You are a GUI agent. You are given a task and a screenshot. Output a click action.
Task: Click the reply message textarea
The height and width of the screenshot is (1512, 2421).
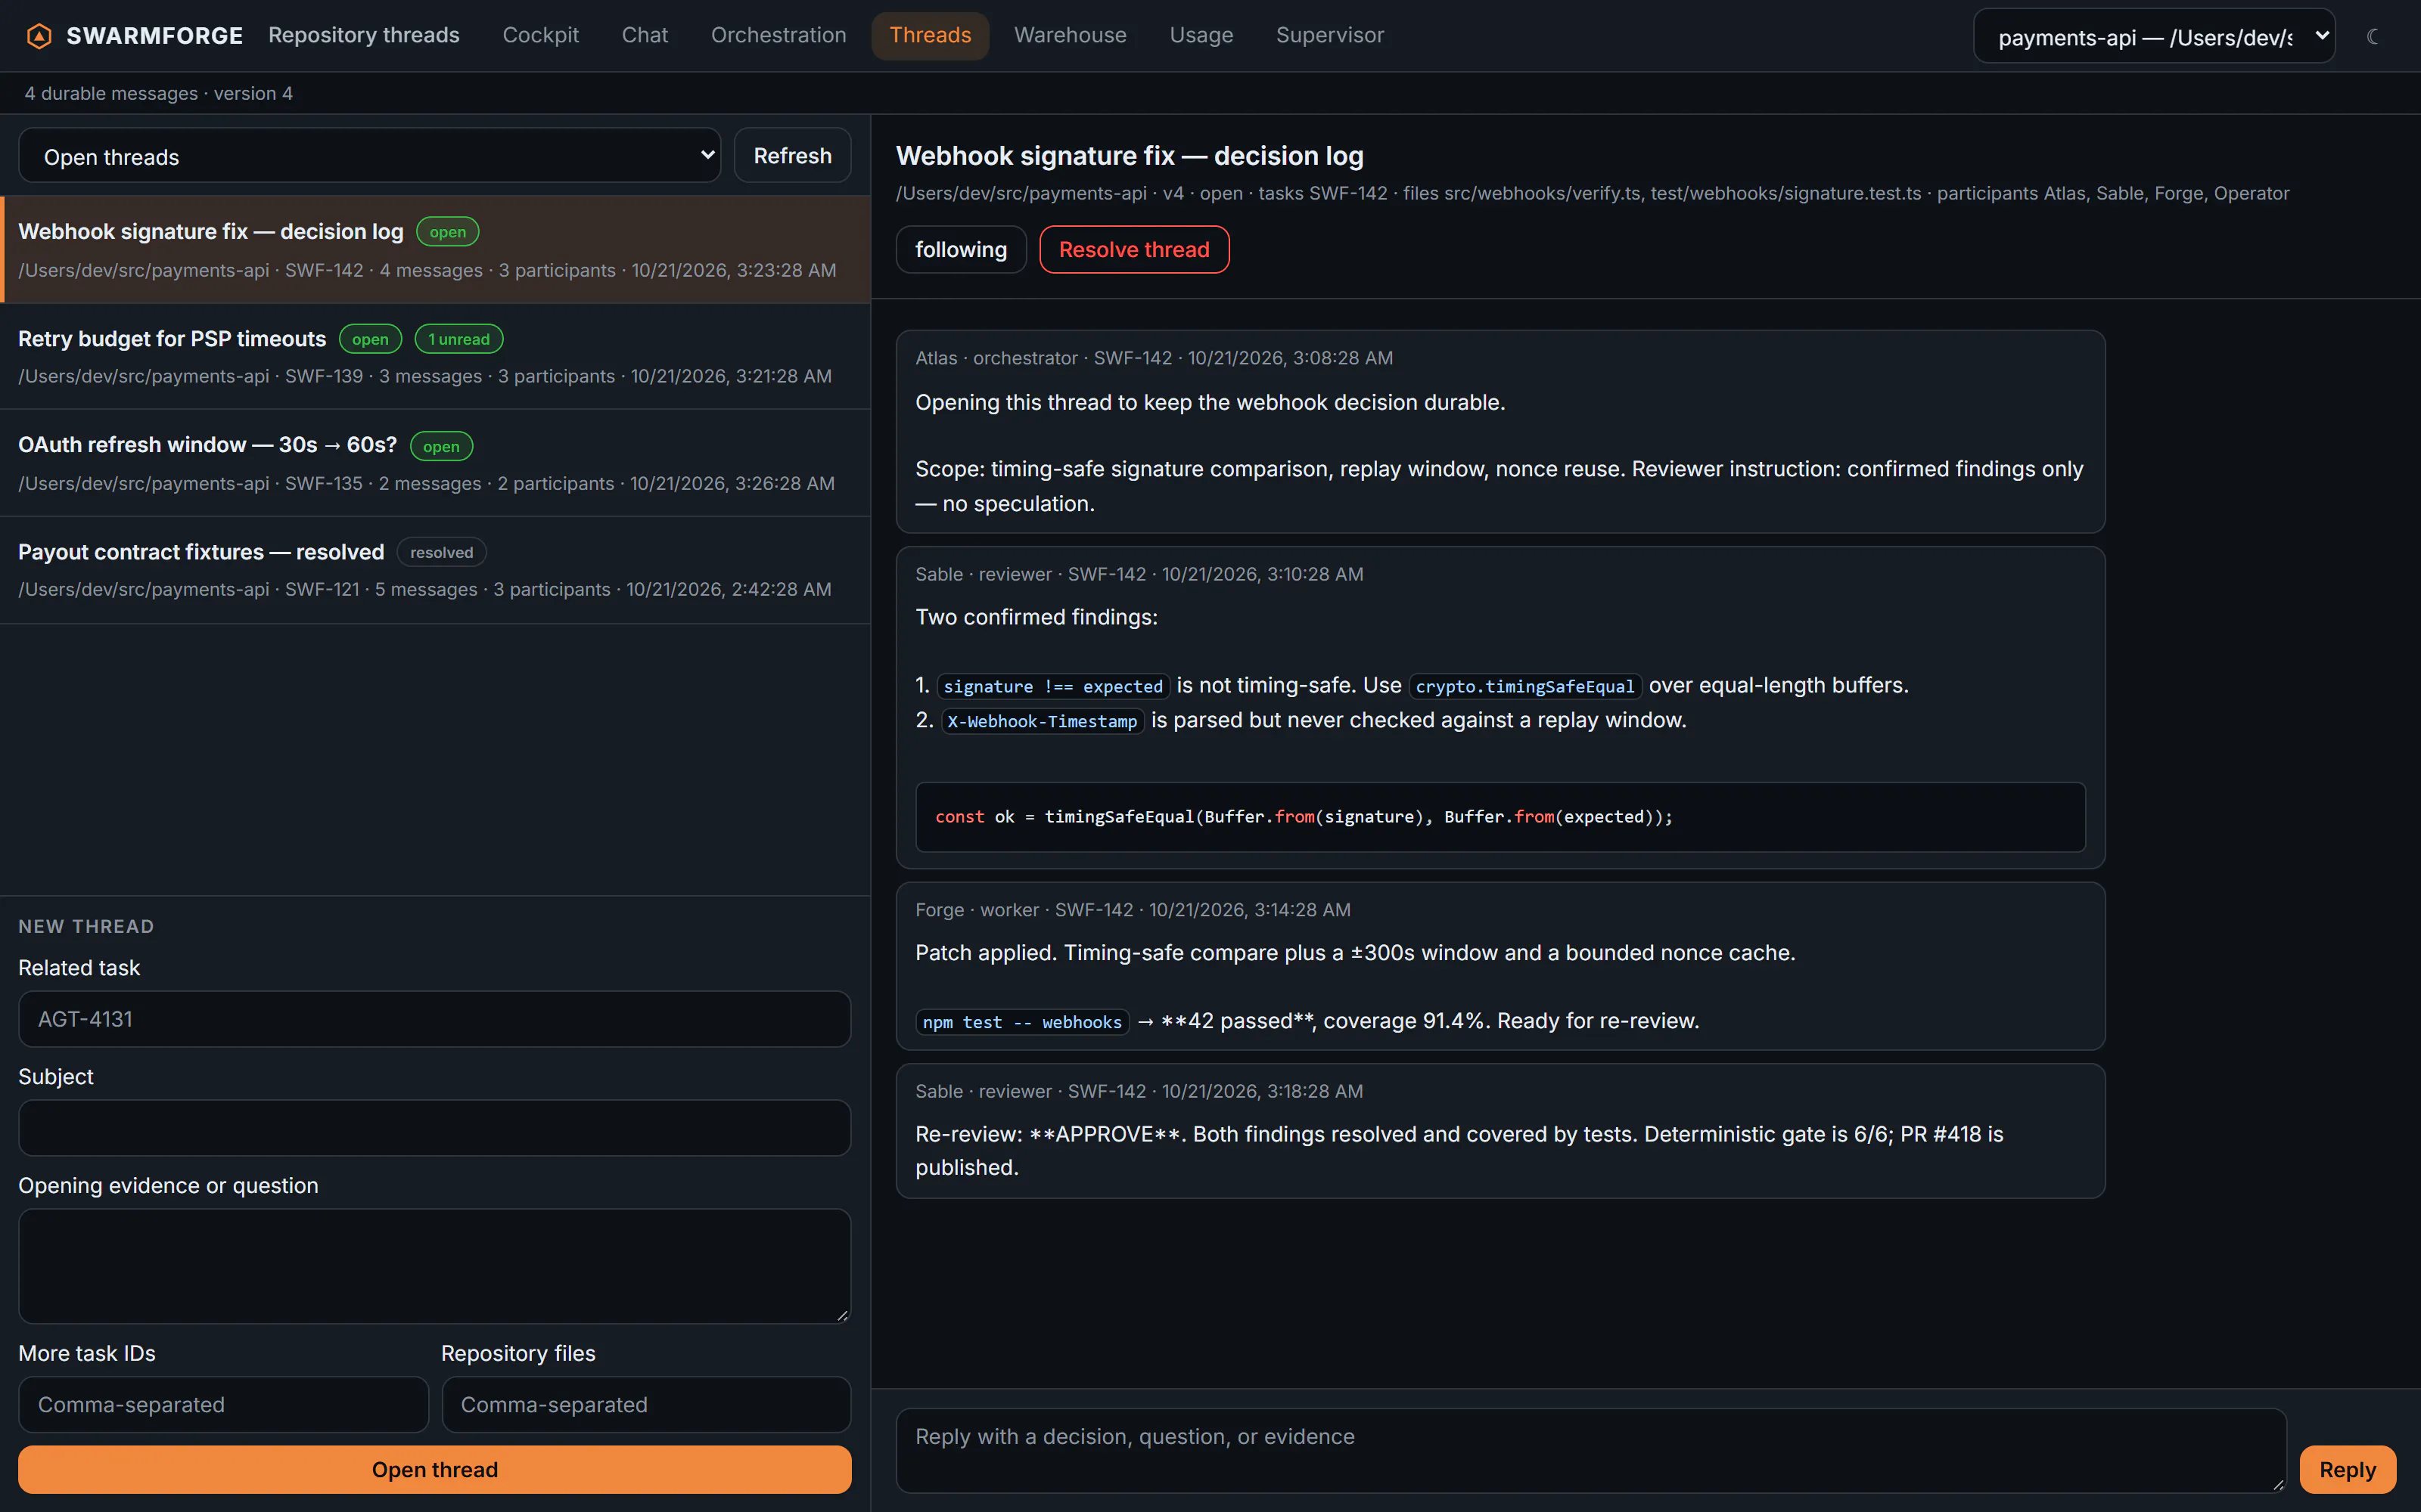(x=1590, y=1450)
